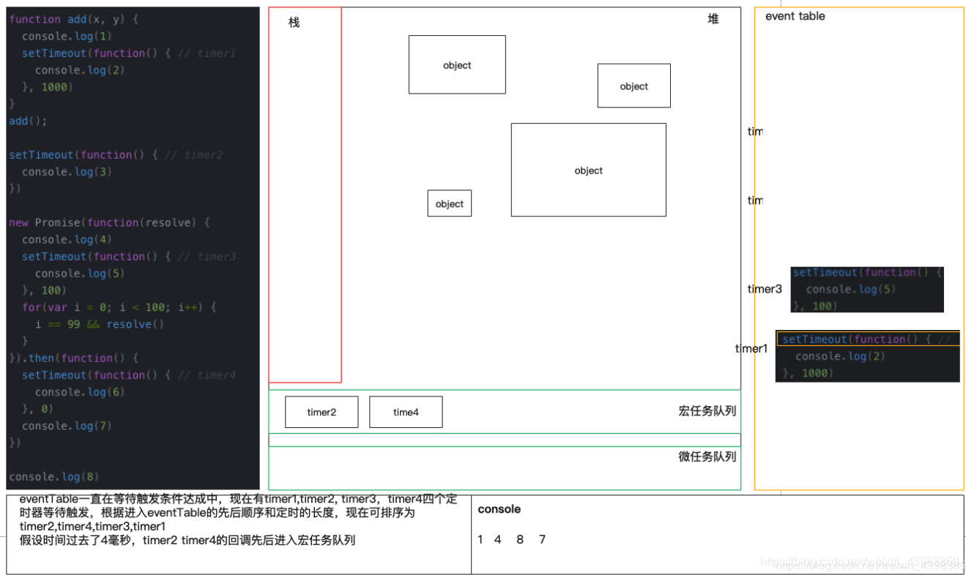The height and width of the screenshot is (575, 966).
Task: Click explanation line starting '假设时间过去了4毫秒'
Action: click(x=187, y=541)
